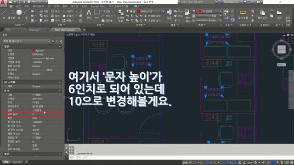Toggle layer freeze sun icon in ribbon
Screen dimensions: 294x165
coord(131,11)
